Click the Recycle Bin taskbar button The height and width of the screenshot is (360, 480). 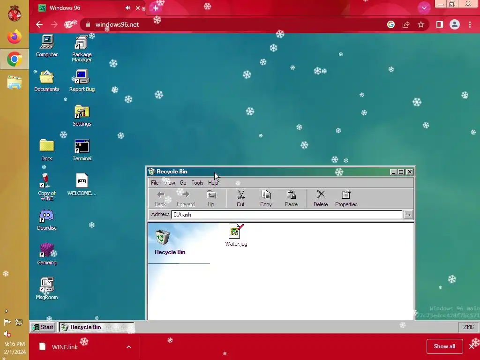click(96, 327)
